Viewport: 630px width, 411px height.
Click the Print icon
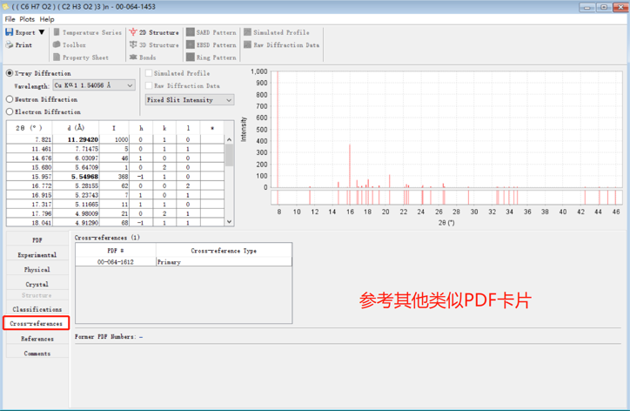pyautogui.click(x=10, y=45)
